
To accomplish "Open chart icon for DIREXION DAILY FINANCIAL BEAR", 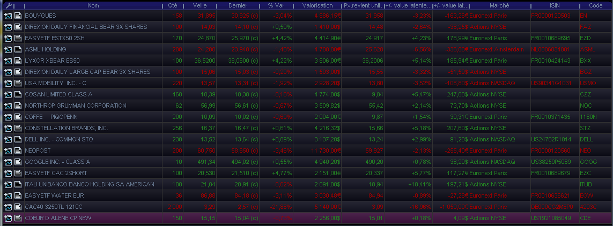I will [x=8, y=27].
